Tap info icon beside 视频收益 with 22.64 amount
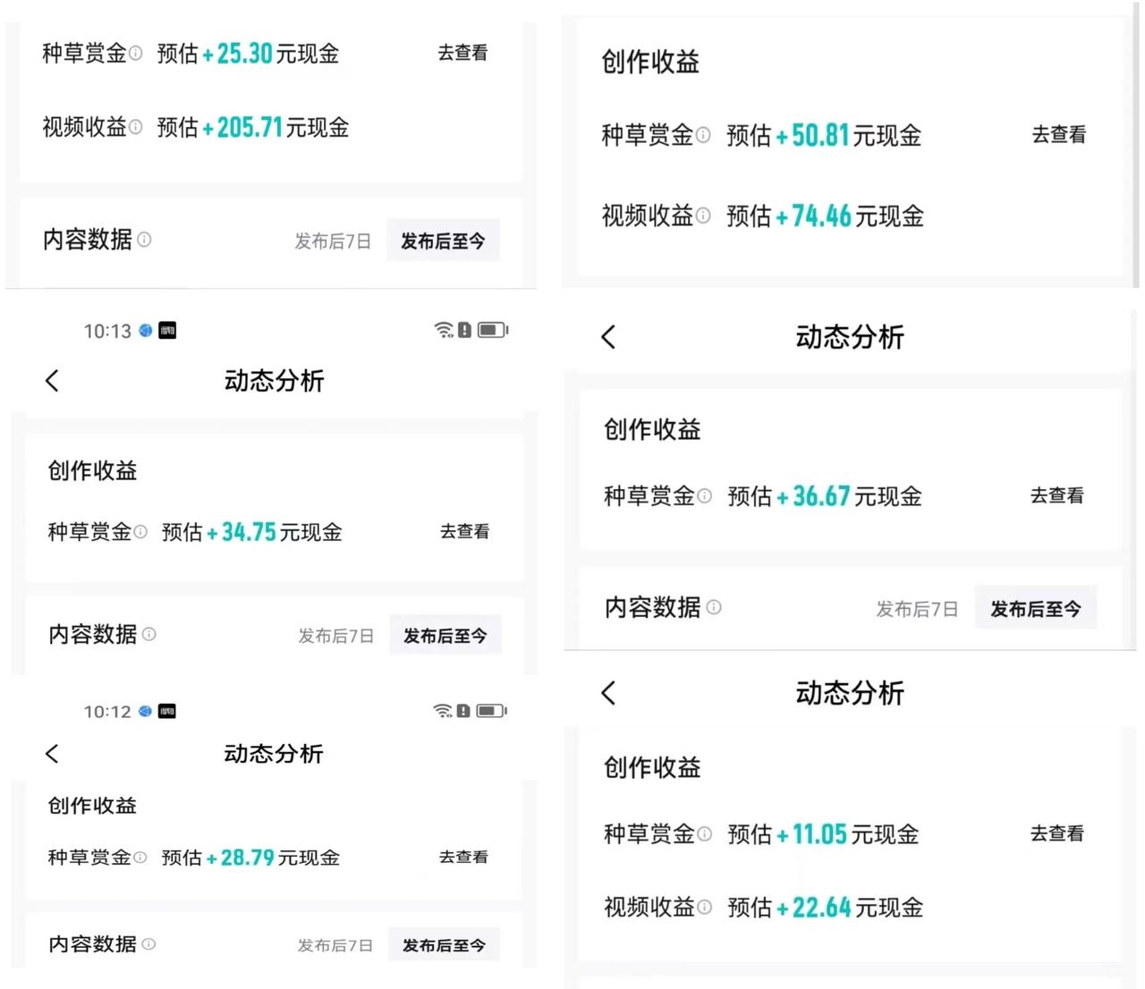 705,908
